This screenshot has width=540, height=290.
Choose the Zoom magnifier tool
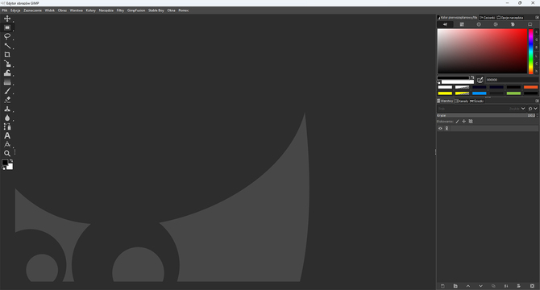click(x=7, y=153)
